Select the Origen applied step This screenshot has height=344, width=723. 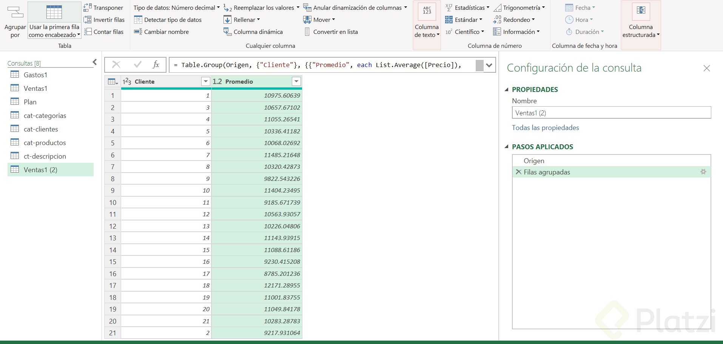(534, 161)
